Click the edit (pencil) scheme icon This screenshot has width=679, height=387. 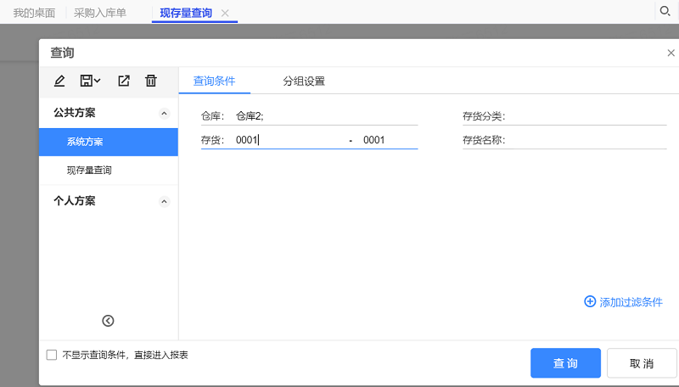click(59, 81)
